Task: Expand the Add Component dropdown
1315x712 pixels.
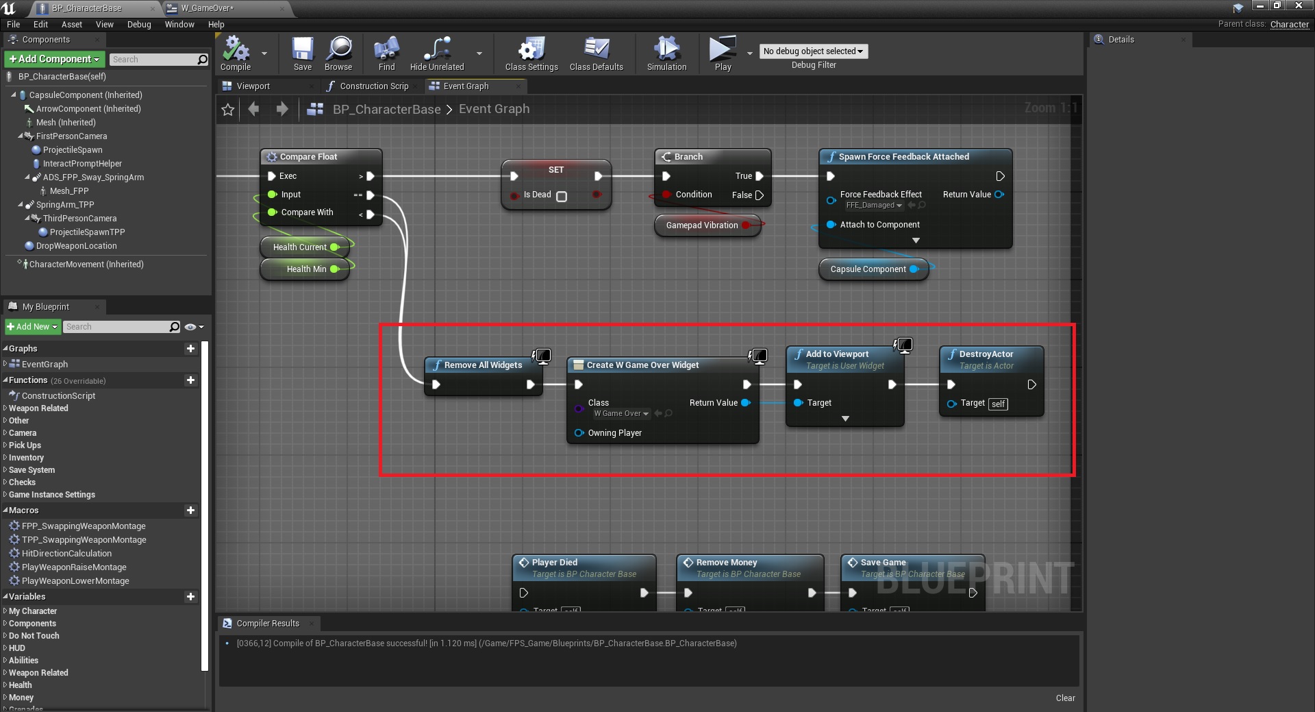Action: point(55,60)
